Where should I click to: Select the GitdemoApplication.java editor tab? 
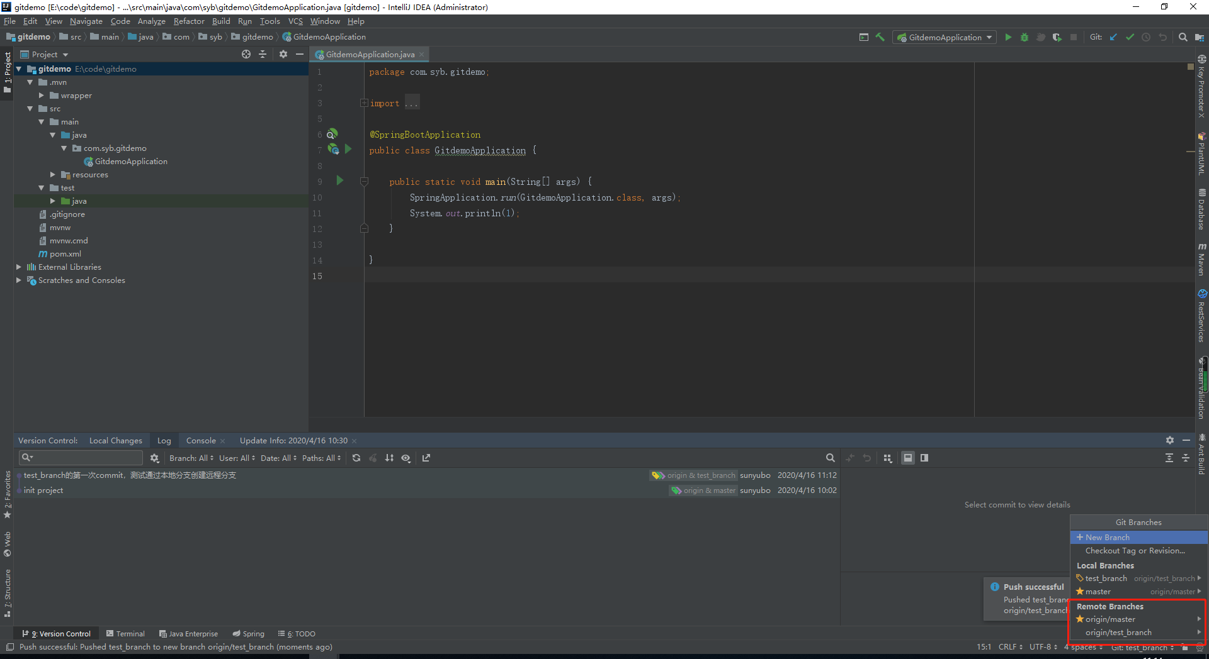click(370, 54)
